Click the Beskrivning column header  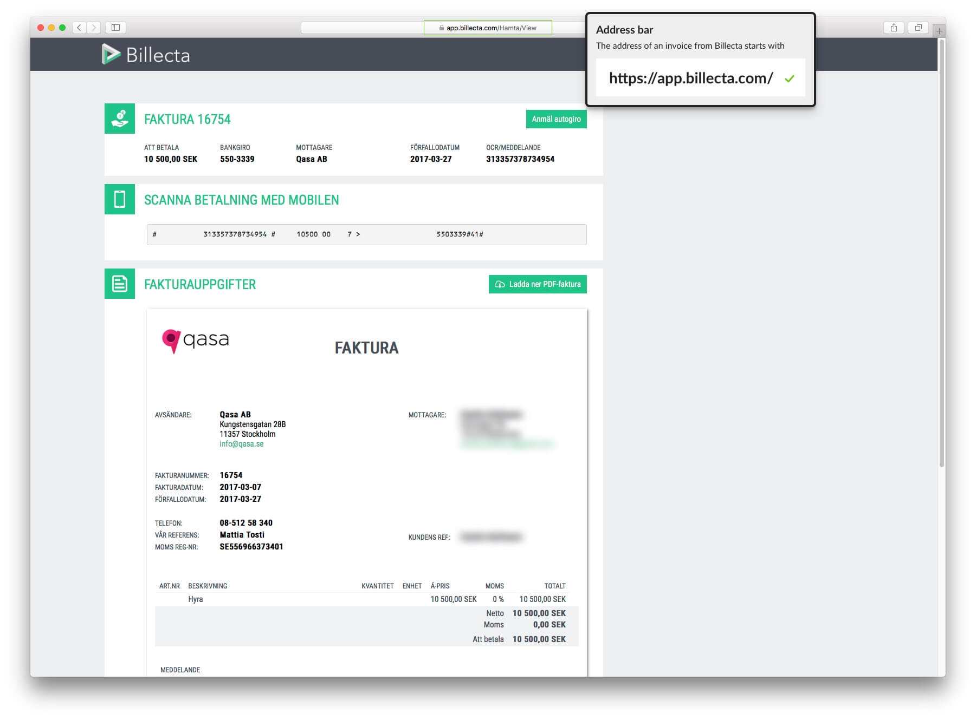point(208,586)
